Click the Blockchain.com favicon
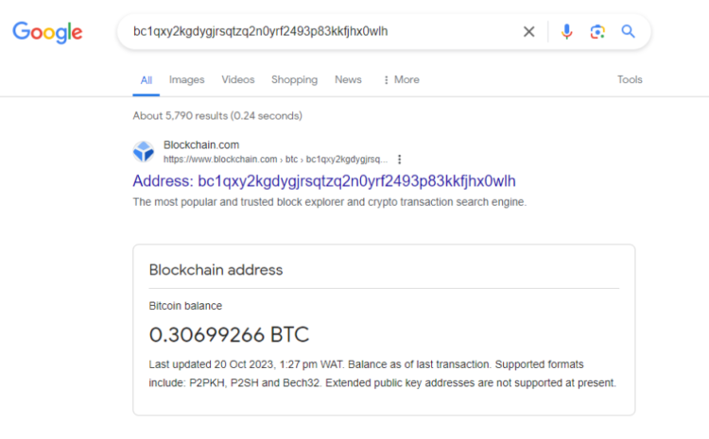Image resolution: width=709 pixels, height=439 pixels. (143, 151)
